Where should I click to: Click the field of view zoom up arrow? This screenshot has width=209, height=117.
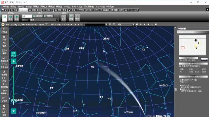pos(14,61)
